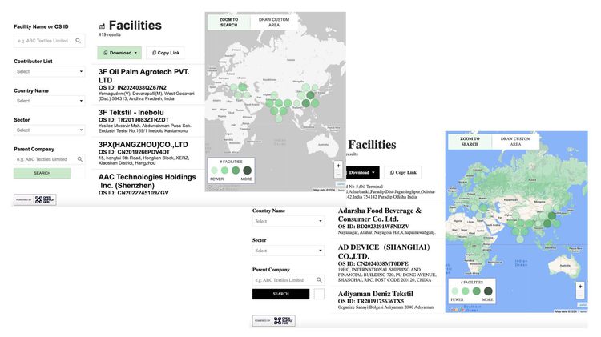Select ZOOM TO SEARCH tab on blue map
Viewport: 601px width, 337px height.
click(x=470, y=142)
